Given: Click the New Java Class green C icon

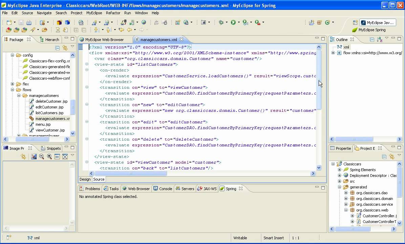Looking at the screenshot, I should (x=327, y=22).
